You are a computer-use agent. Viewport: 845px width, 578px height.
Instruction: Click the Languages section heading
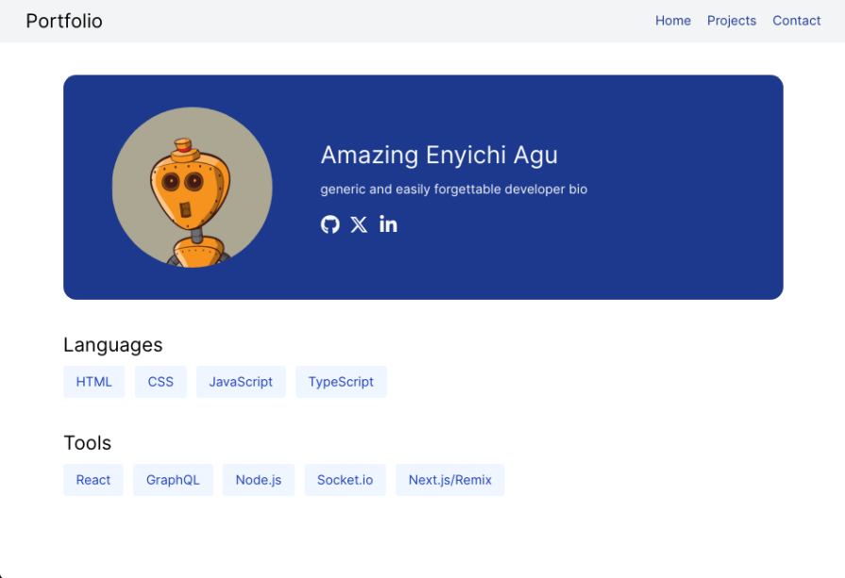[x=112, y=345]
